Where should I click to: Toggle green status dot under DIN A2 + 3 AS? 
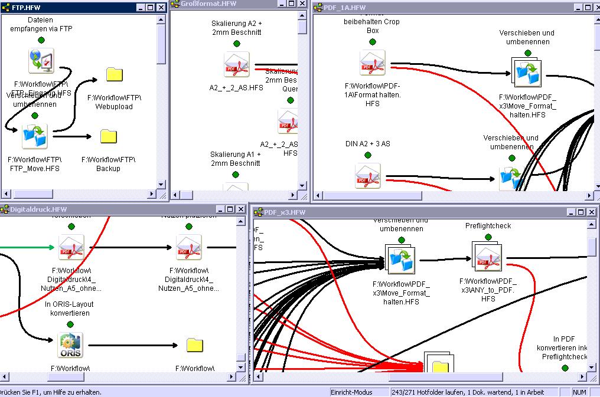click(x=368, y=155)
